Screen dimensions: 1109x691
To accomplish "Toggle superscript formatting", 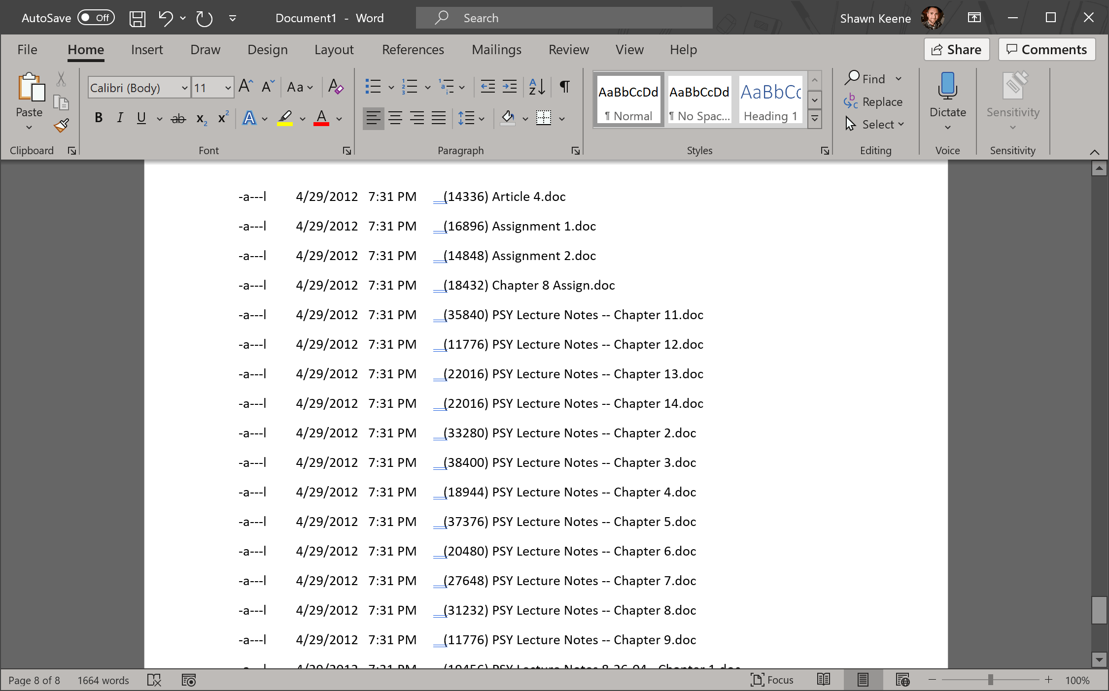I will (223, 118).
